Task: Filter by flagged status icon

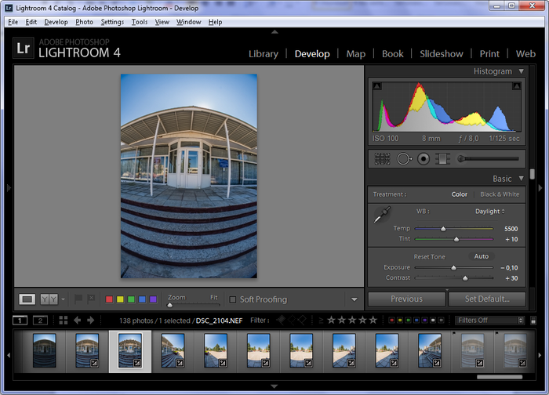Action: 281,320
